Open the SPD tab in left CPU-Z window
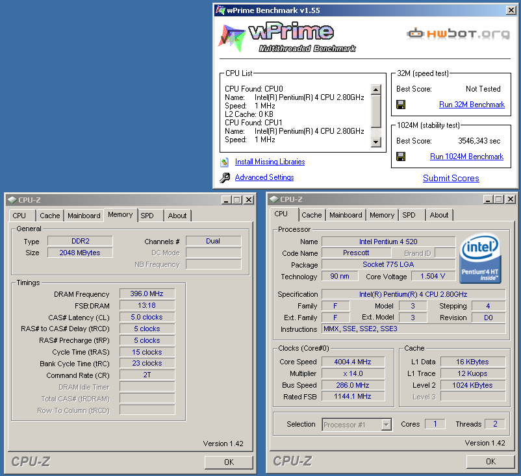This screenshot has height=476, width=521. (151, 216)
